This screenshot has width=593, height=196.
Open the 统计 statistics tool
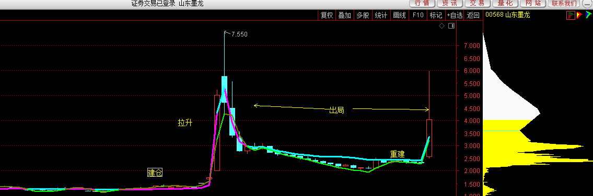click(x=381, y=15)
